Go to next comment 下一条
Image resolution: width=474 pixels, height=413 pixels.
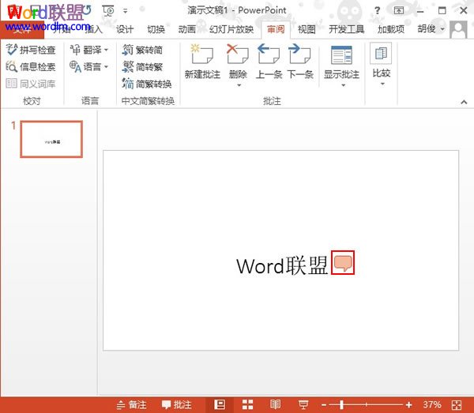pos(300,62)
